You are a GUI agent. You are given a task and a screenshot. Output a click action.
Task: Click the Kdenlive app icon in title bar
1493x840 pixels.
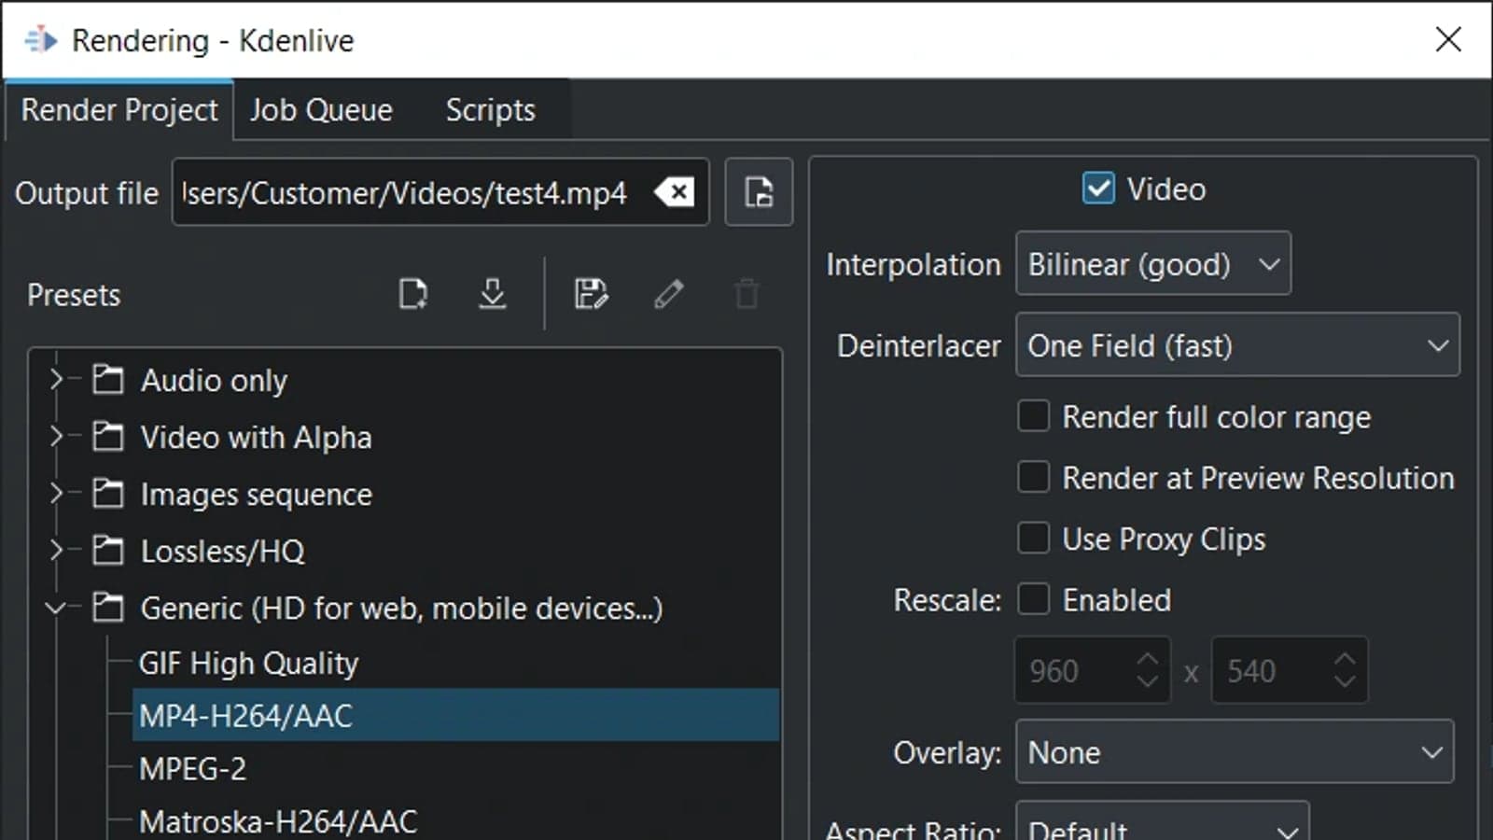pyautogui.click(x=40, y=40)
